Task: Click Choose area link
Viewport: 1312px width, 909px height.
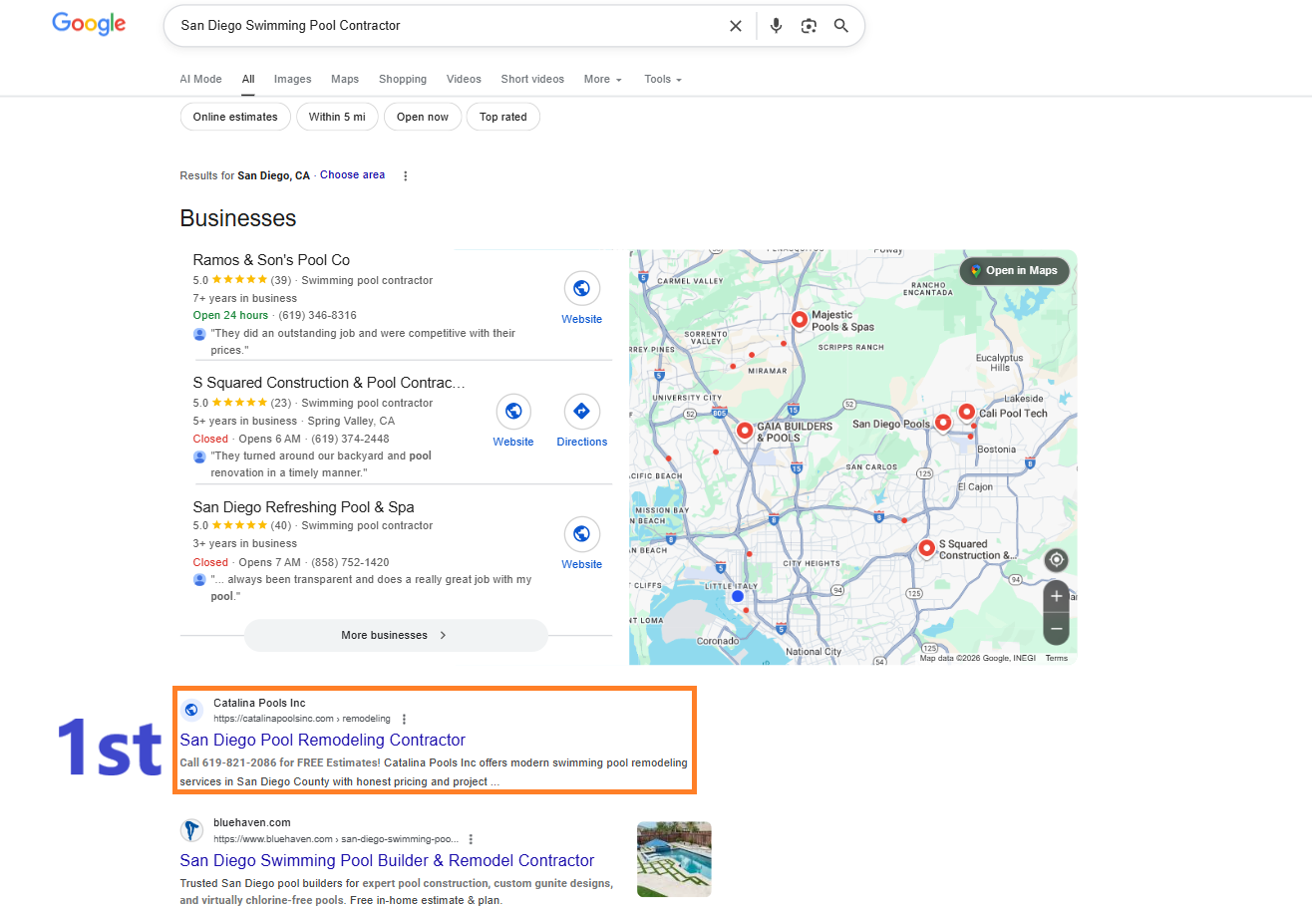Action: coord(352,174)
